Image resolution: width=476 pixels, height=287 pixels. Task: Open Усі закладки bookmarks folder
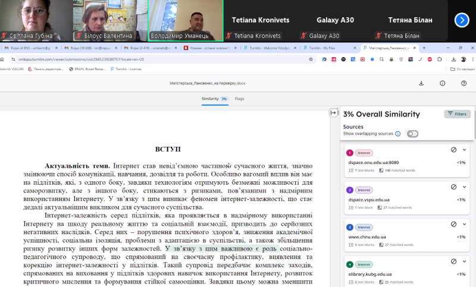click(x=463, y=69)
